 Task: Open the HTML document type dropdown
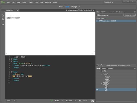(x=59, y=101)
